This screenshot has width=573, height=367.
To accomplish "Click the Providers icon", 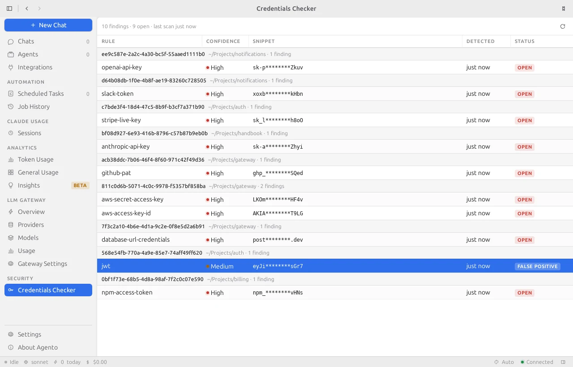I will point(11,225).
